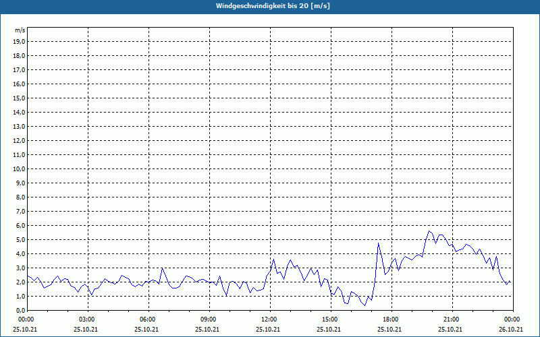Click the highest wind speed peak on graph

click(429, 231)
